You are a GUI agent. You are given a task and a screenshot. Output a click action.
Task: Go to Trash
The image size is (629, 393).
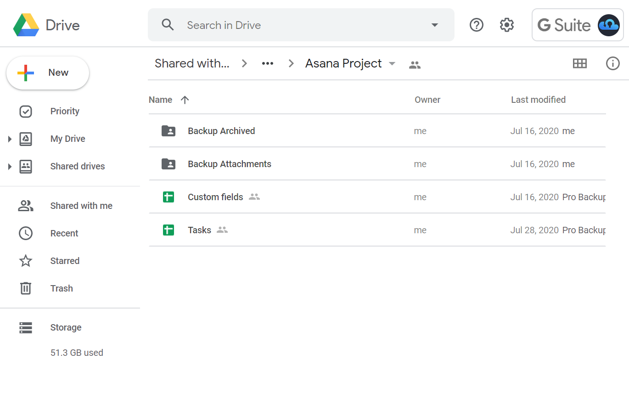61,288
